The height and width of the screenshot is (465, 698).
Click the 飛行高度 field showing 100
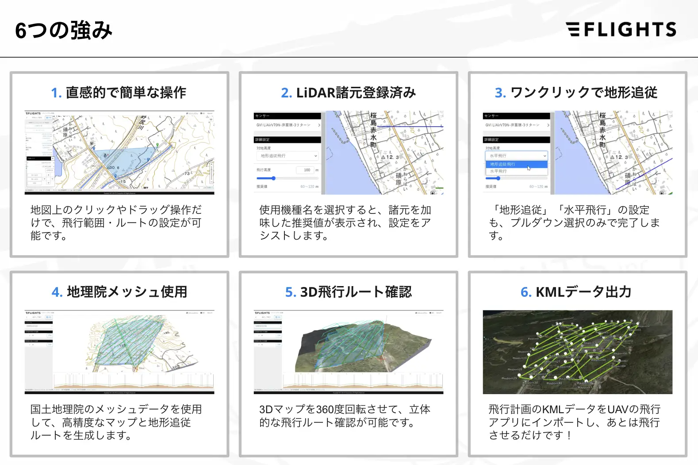coord(304,170)
